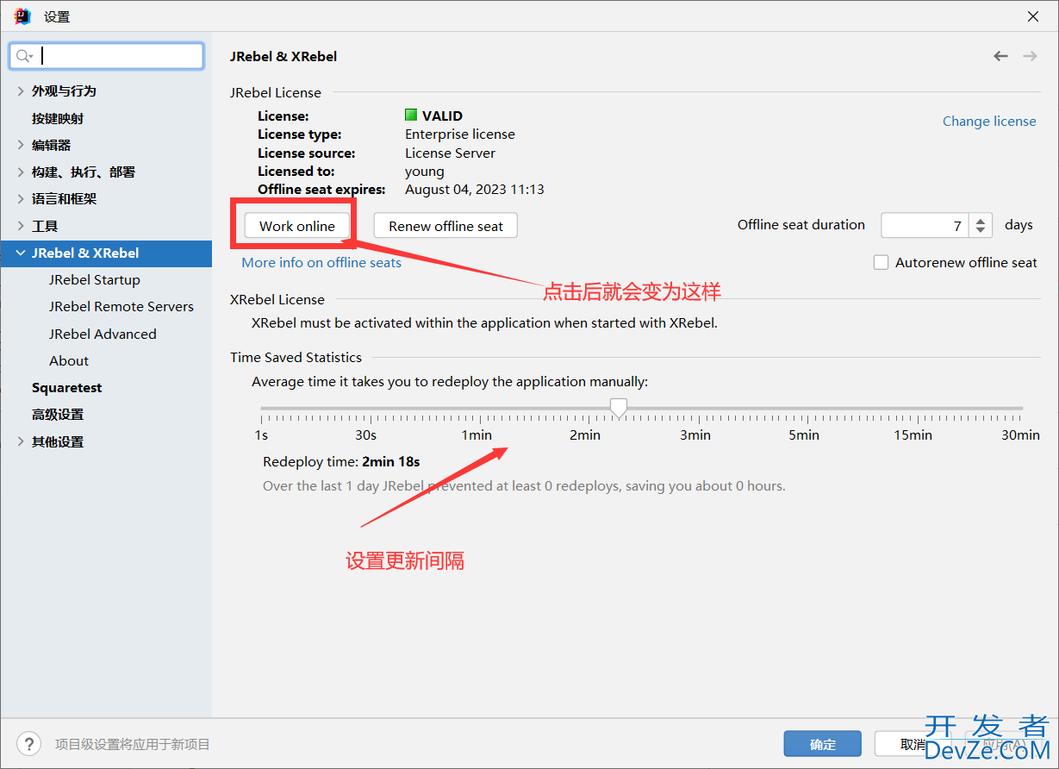Click the help question mark icon
Image resolution: width=1059 pixels, height=769 pixels.
(28, 743)
